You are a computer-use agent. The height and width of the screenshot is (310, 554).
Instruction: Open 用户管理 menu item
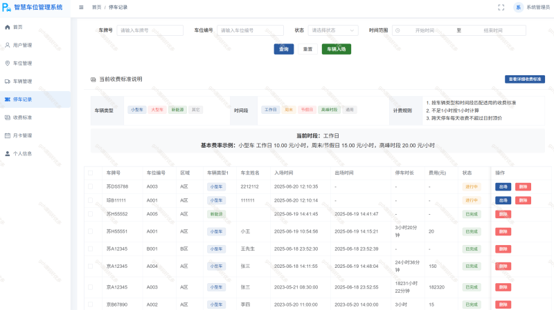tap(35, 45)
